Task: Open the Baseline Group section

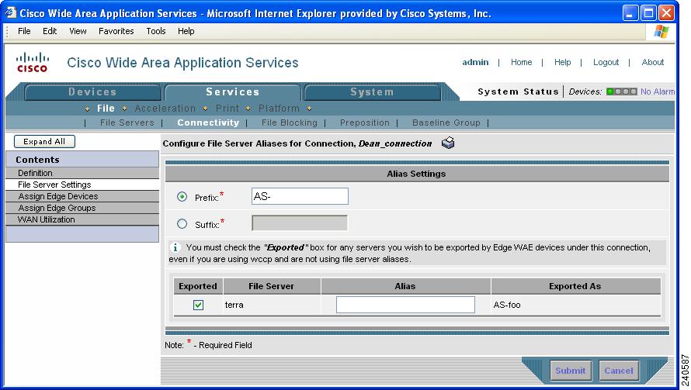Action: (x=446, y=123)
